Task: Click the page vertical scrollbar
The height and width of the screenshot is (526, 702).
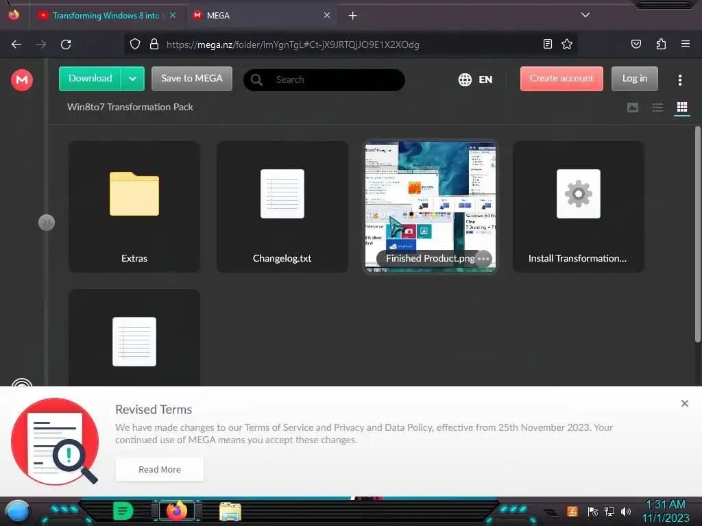Action: coord(697,234)
